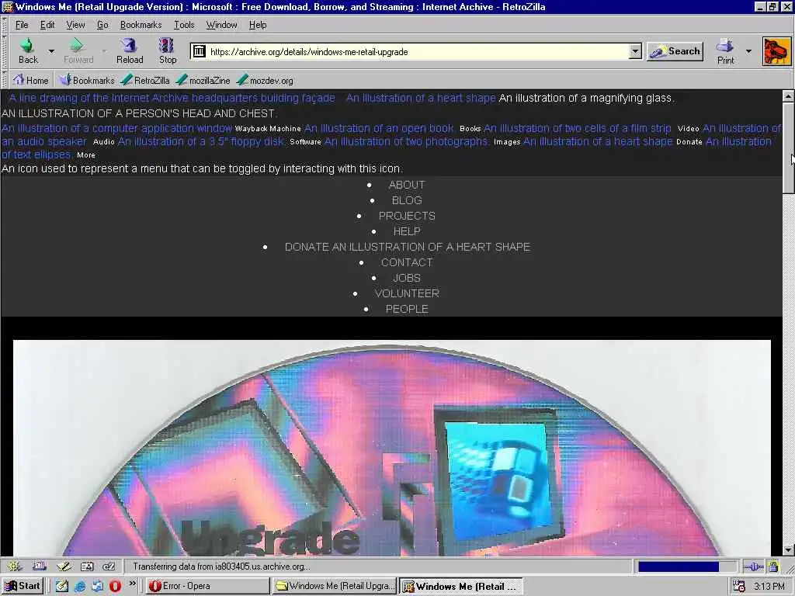795x596 pixels.
Task: Click the More navigation link
Action: click(x=85, y=155)
